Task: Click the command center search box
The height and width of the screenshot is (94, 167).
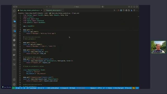Action: point(76,7)
